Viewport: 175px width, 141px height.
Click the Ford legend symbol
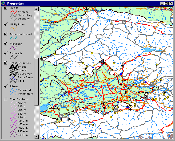tap(14, 81)
